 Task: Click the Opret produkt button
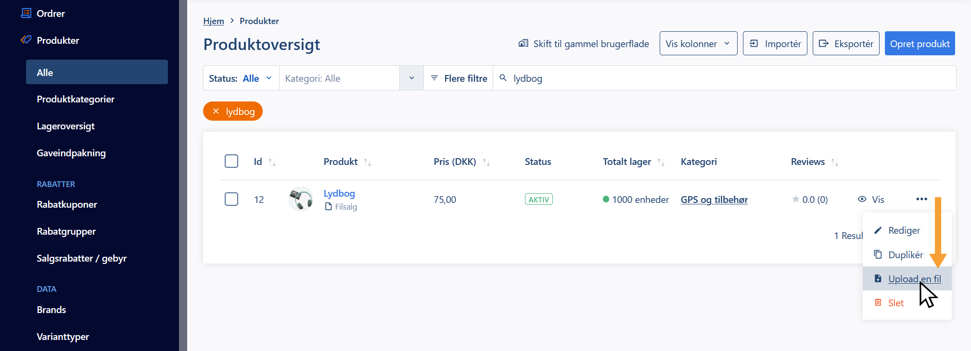pyautogui.click(x=920, y=43)
